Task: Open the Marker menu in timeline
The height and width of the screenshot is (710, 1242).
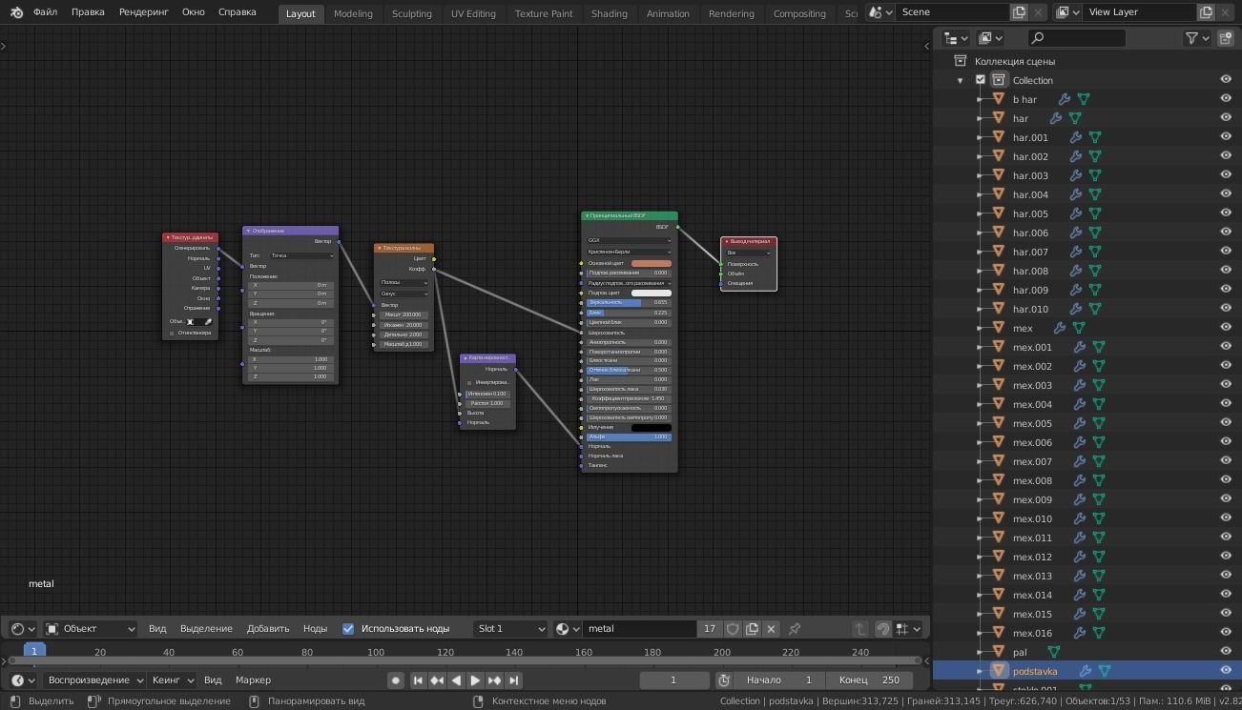Action: click(253, 680)
